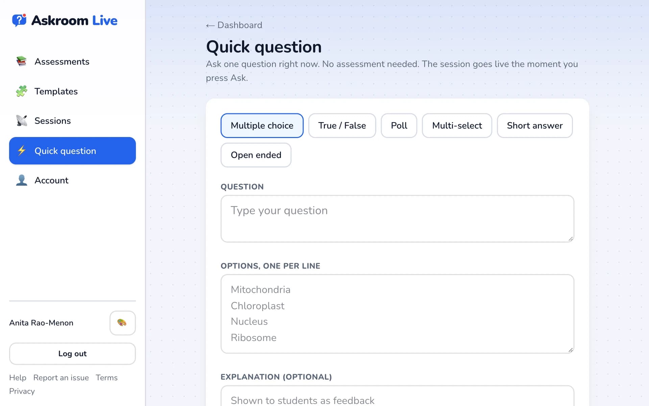Go to Templates in the sidebar
This screenshot has width=649, height=406.
point(72,91)
